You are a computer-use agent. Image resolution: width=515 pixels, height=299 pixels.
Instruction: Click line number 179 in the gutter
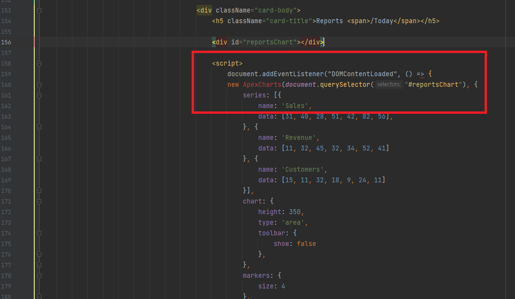click(x=6, y=286)
